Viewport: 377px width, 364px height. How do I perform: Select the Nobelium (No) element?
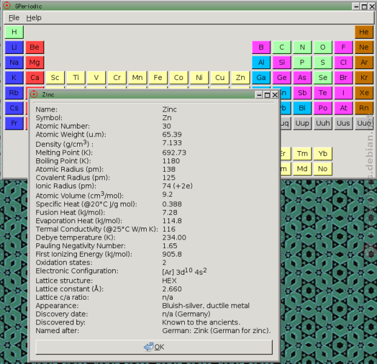(x=322, y=169)
